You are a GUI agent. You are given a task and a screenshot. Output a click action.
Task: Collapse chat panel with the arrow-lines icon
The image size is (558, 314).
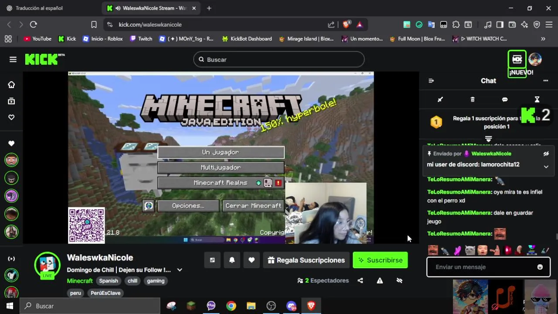click(x=431, y=81)
